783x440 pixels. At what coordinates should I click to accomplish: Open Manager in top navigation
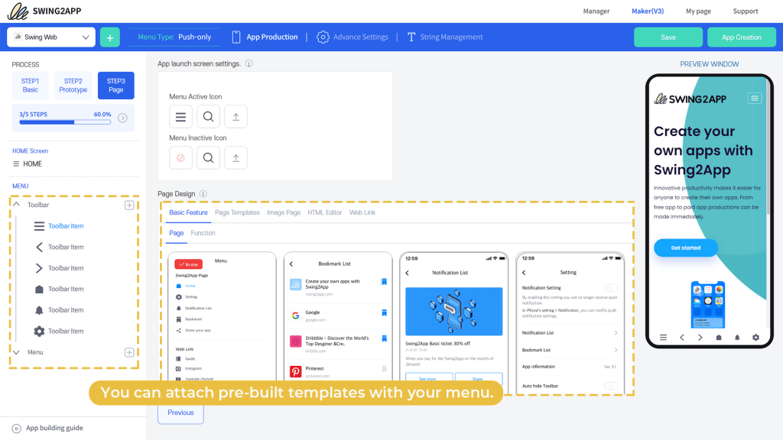596,11
